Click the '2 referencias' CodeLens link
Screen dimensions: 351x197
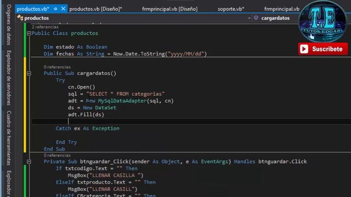pyautogui.click(x=45, y=27)
